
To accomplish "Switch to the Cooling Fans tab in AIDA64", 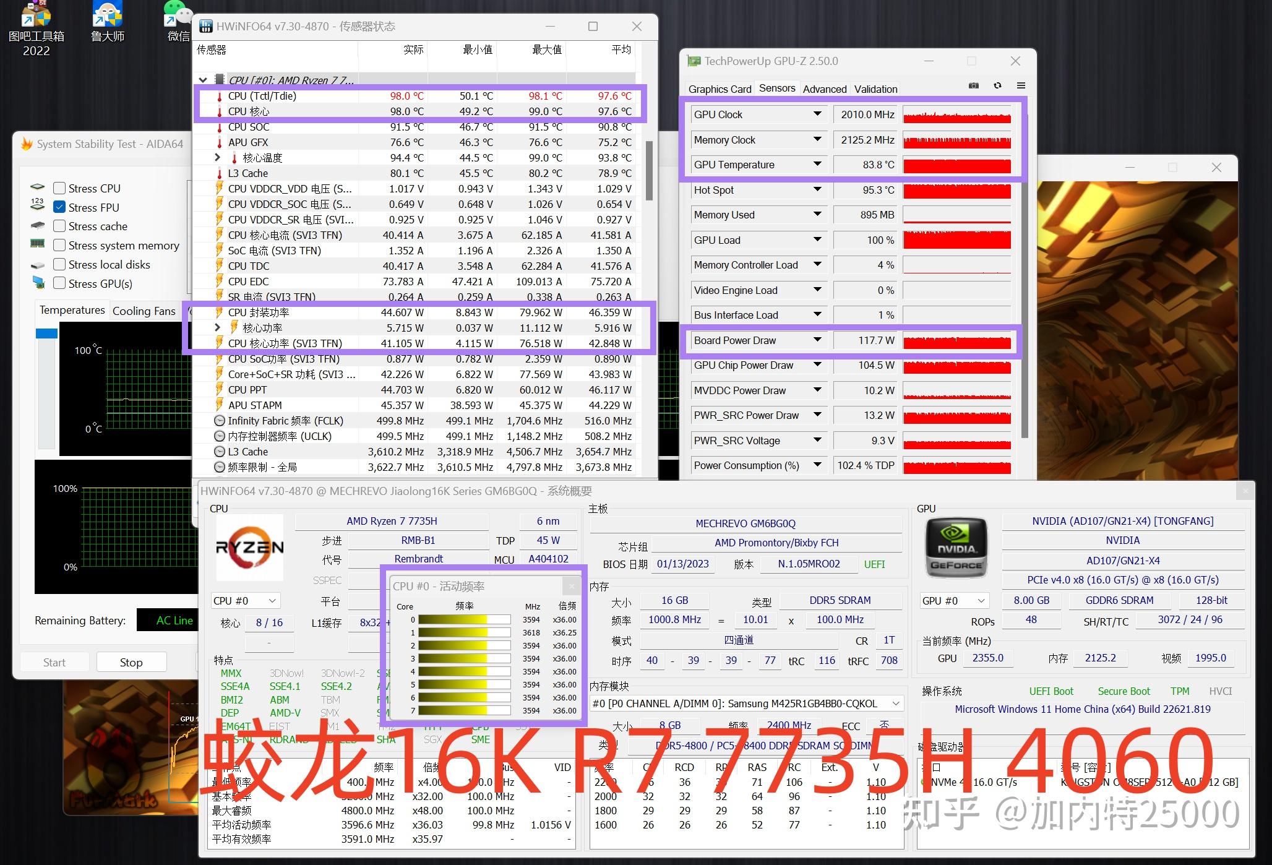I will pyautogui.click(x=144, y=310).
